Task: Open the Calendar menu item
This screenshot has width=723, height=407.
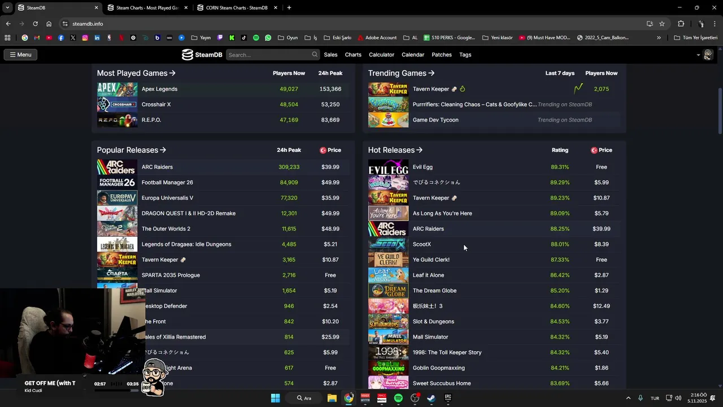Action: 413,55
